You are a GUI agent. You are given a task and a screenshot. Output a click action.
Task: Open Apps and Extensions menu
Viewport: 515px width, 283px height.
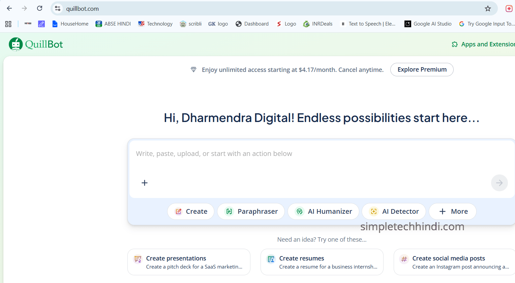483,44
